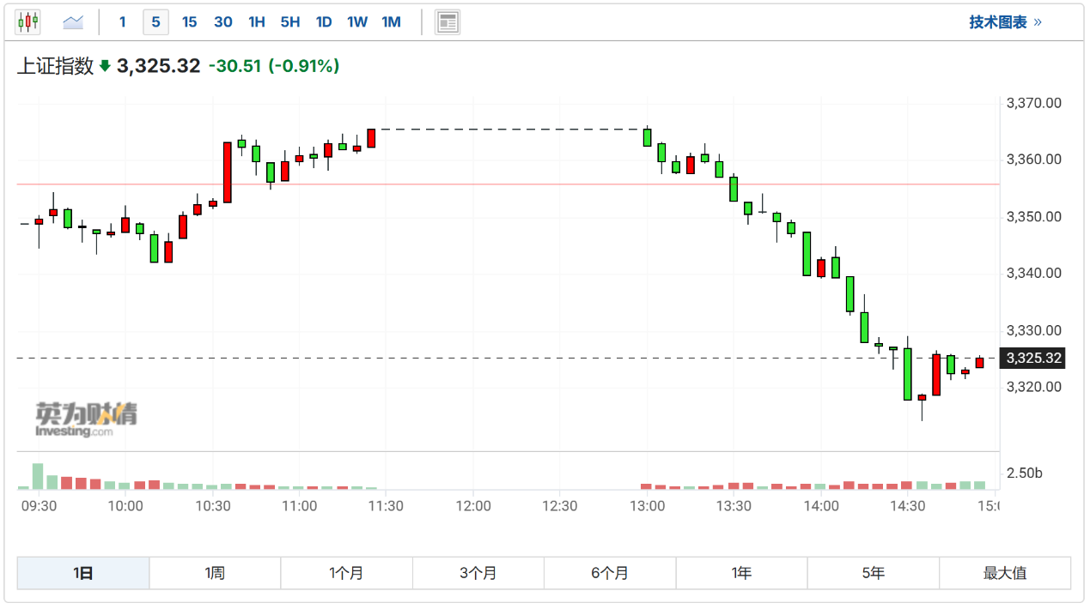This screenshot has height=609, width=1090.
Task: Click the tallest green volume bar near 09:30
Action: 38,476
